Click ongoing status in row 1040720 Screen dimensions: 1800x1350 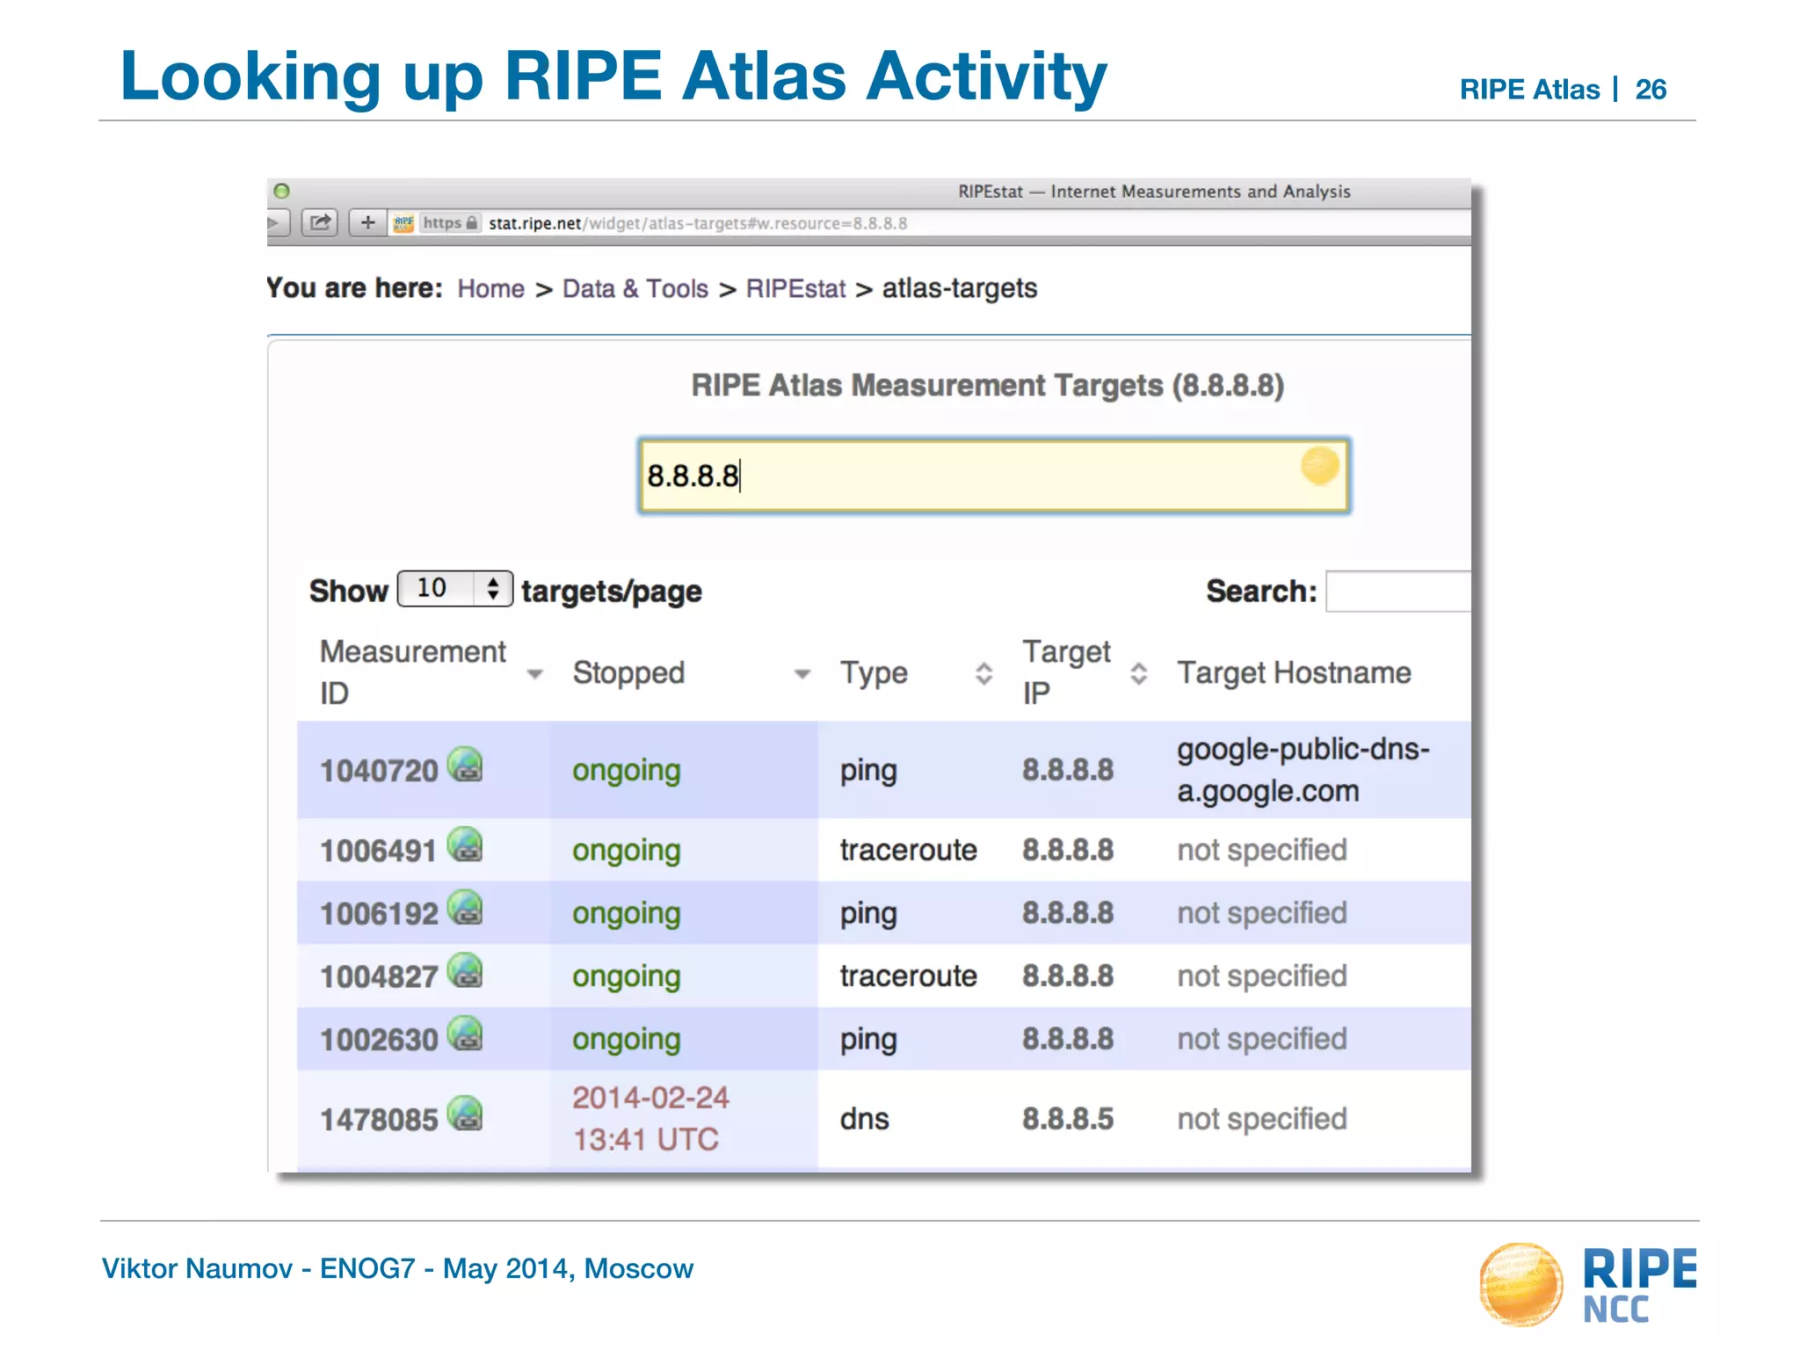pos(627,772)
